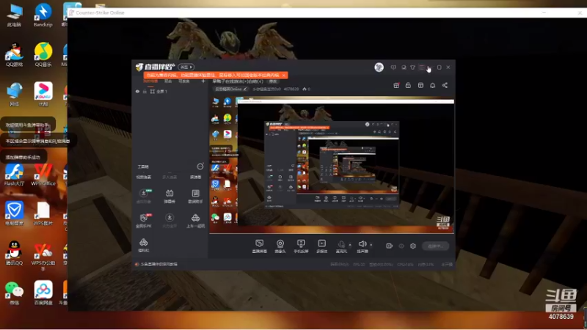Add camera source from bottom bar
The width and height of the screenshot is (587, 330).
280,246
